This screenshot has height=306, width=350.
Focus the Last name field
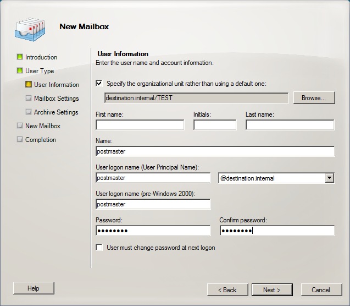(290, 125)
